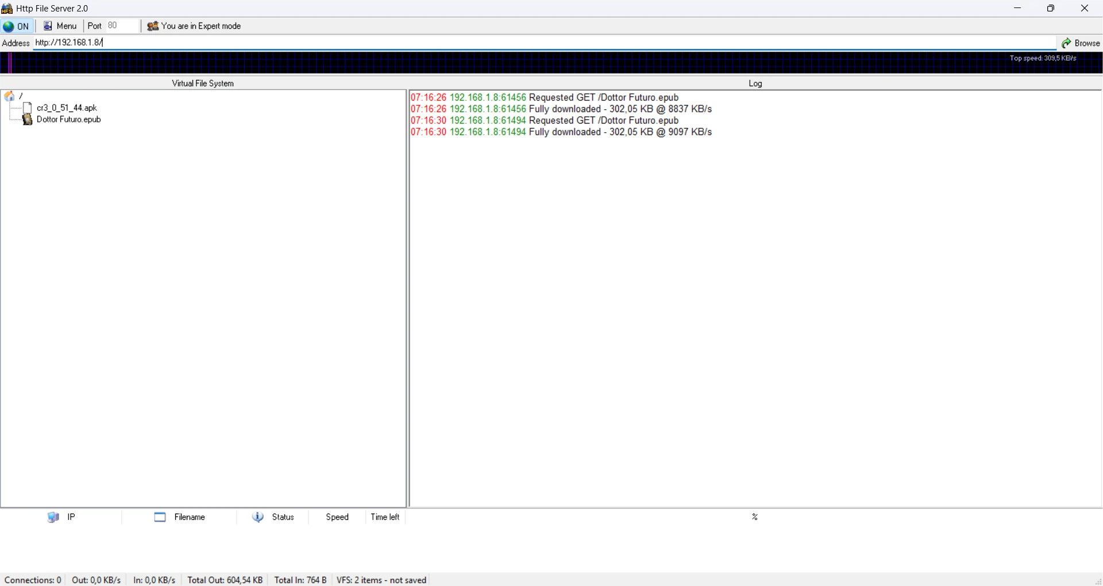
Task: Click the Port 80 field
Action: click(x=122, y=26)
